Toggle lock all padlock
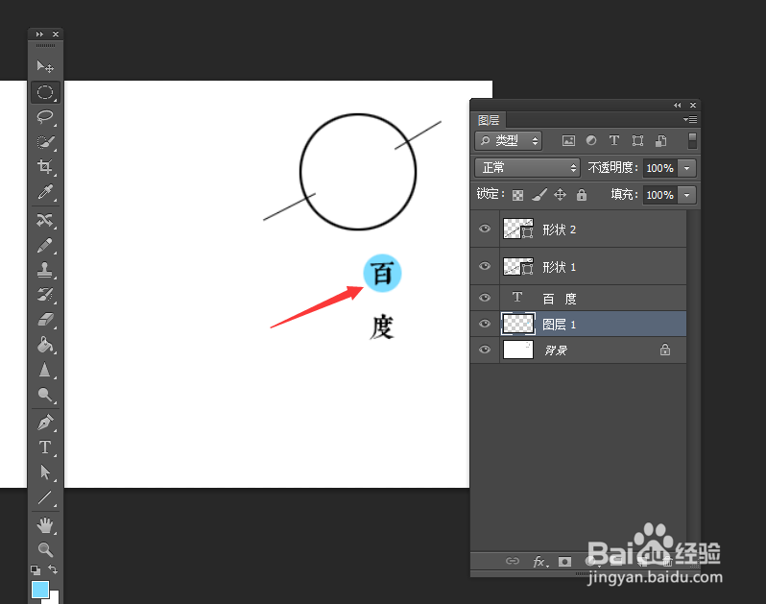Image resolution: width=766 pixels, height=604 pixels. tap(582, 195)
